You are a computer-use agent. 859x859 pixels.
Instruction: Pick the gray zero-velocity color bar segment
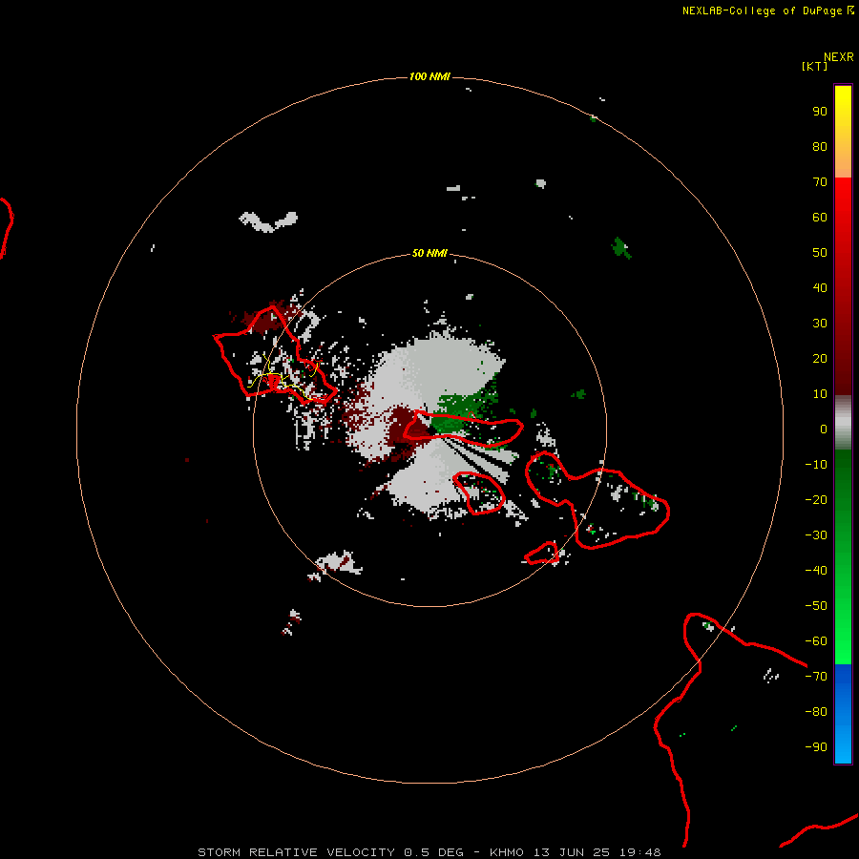[843, 422]
